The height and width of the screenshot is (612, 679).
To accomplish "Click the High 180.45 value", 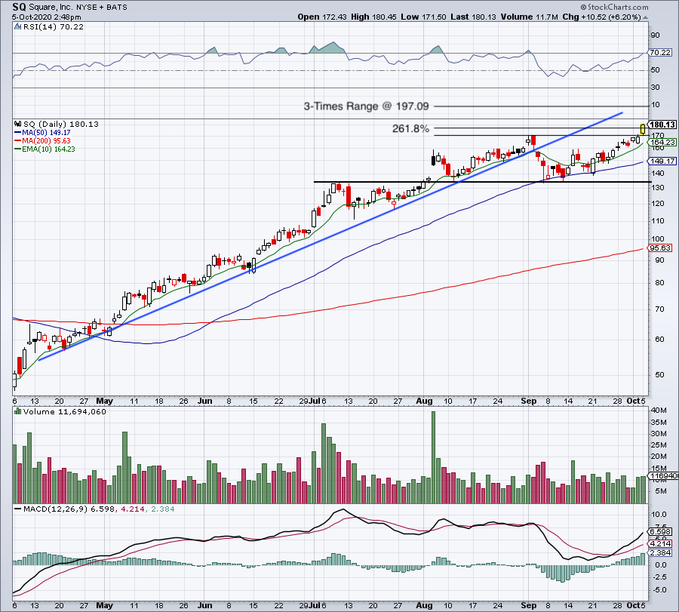I will (x=373, y=17).
